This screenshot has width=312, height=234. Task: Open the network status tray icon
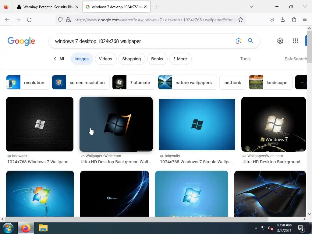click(x=264, y=228)
